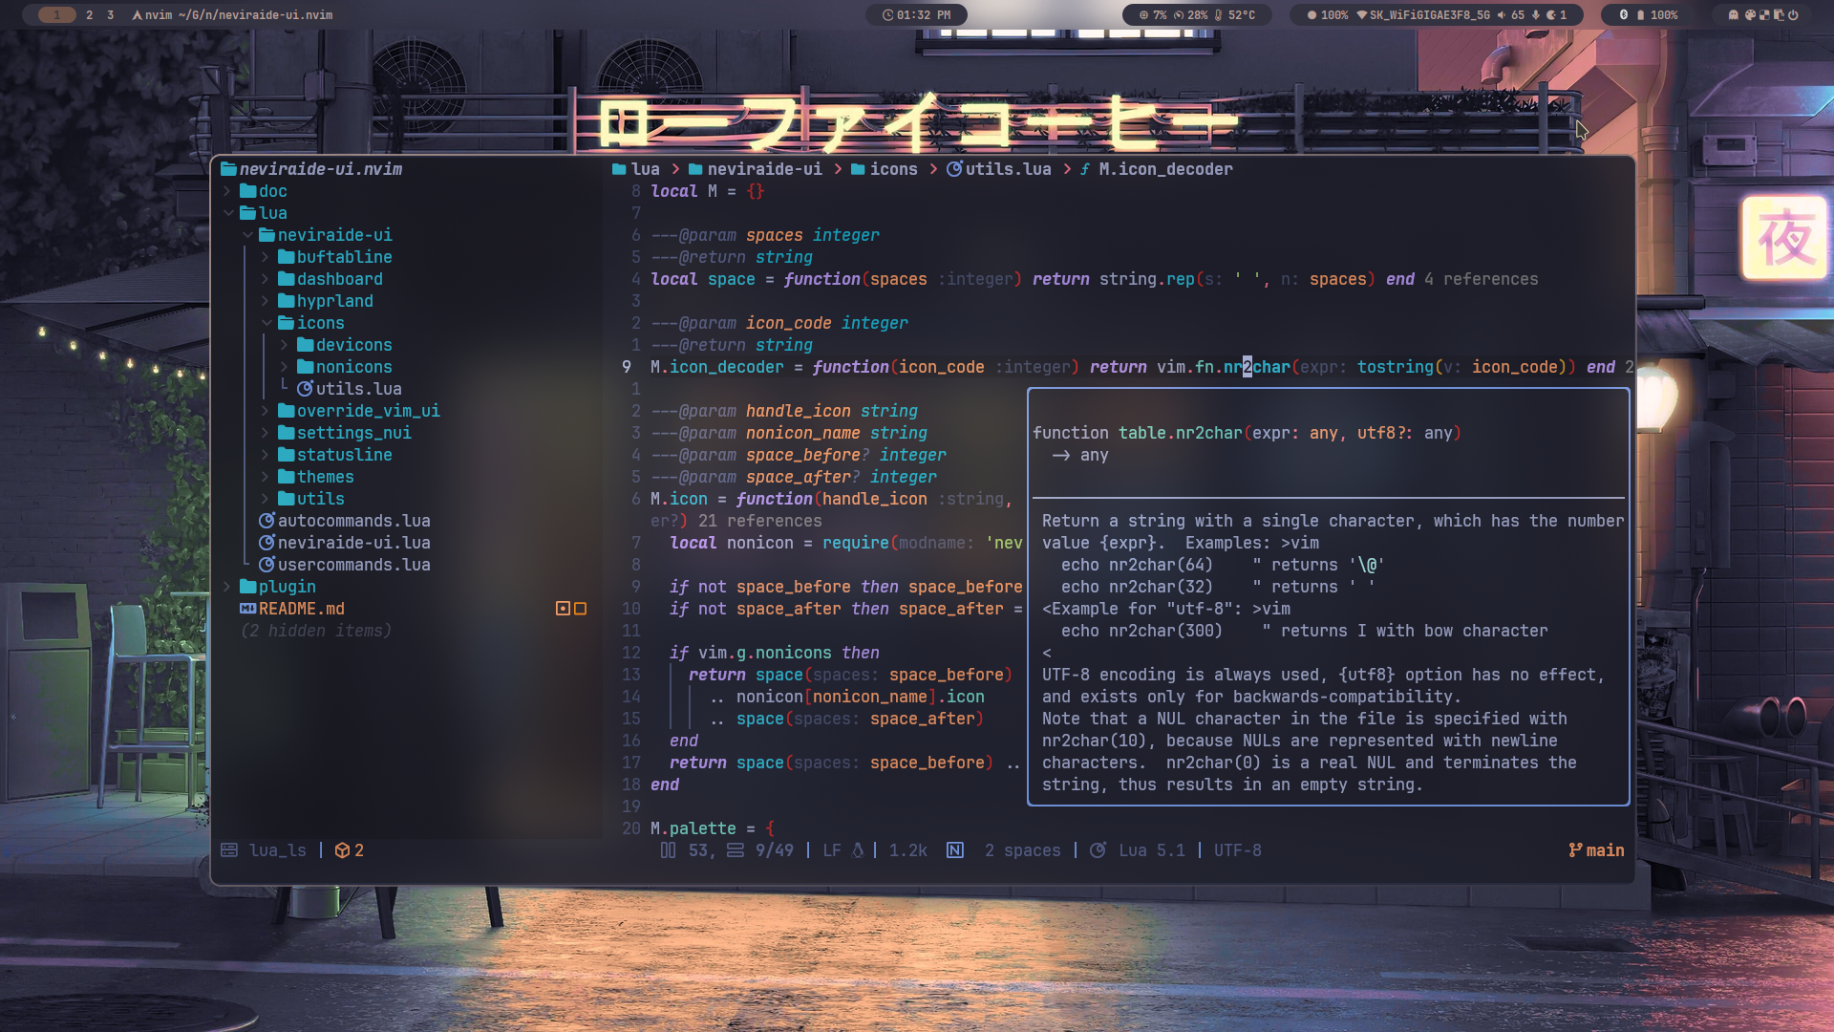Click the power icon in top bar
1834x1032 pixels.
point(1793,15)
